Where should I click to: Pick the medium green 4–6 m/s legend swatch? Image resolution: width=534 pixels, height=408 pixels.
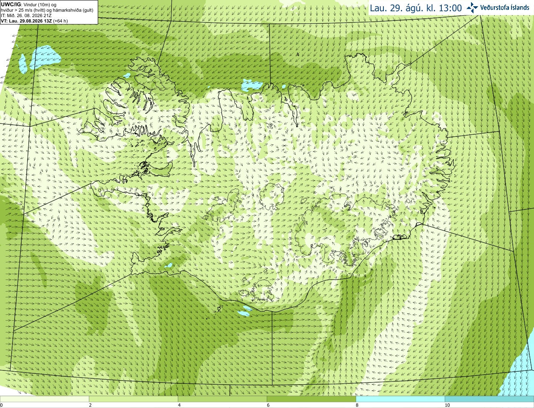pos(222,399)
